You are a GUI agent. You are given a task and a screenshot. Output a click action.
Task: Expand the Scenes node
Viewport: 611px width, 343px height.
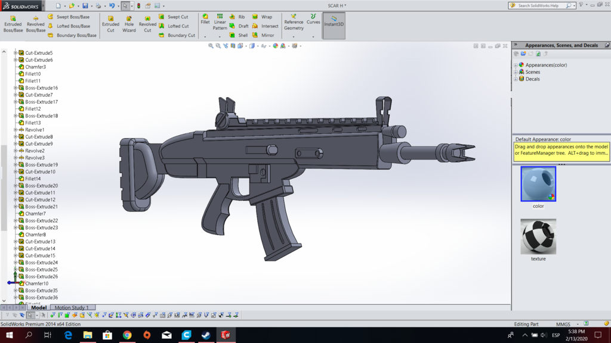(516, 72)
